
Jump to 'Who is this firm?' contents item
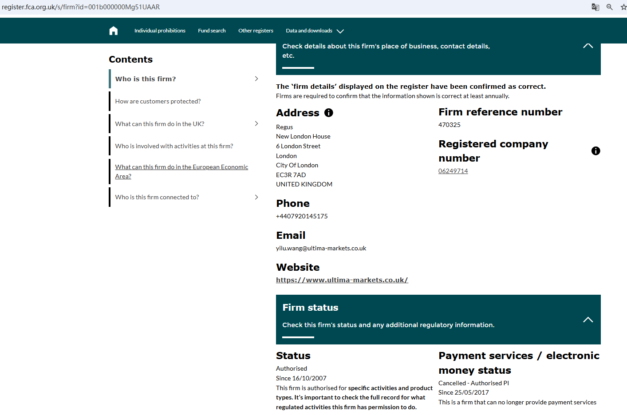click(146, 79)
